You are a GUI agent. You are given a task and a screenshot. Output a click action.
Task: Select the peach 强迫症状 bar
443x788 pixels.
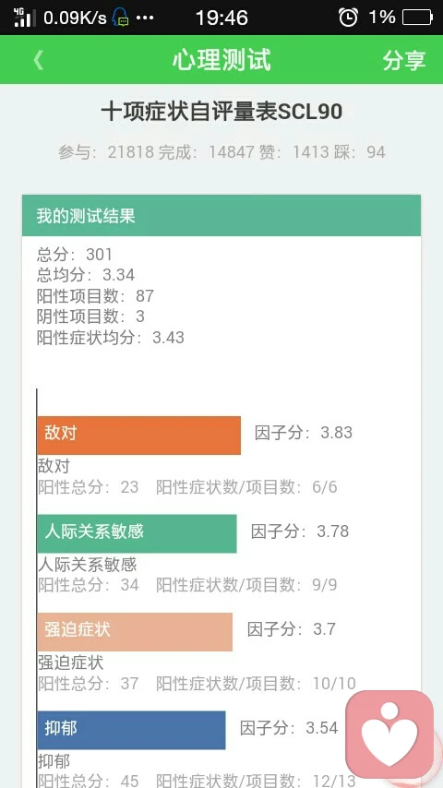point(136,632)
